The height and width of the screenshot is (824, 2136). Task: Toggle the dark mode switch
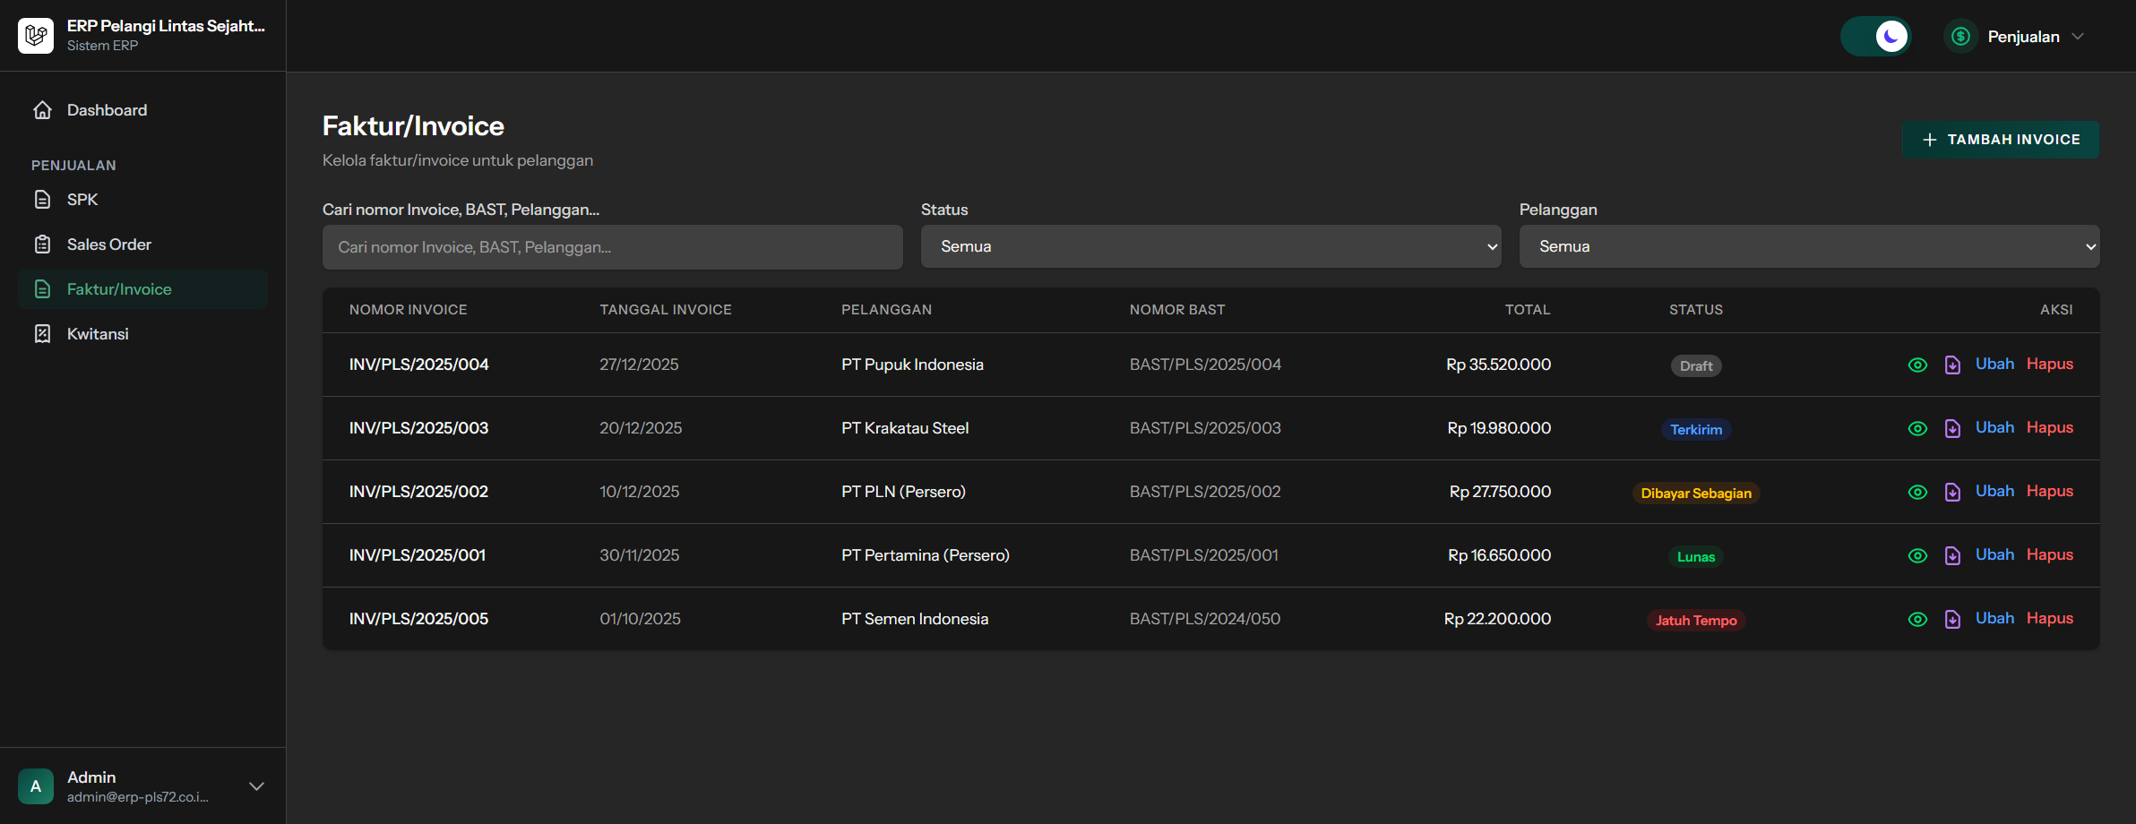point(1875,37)
